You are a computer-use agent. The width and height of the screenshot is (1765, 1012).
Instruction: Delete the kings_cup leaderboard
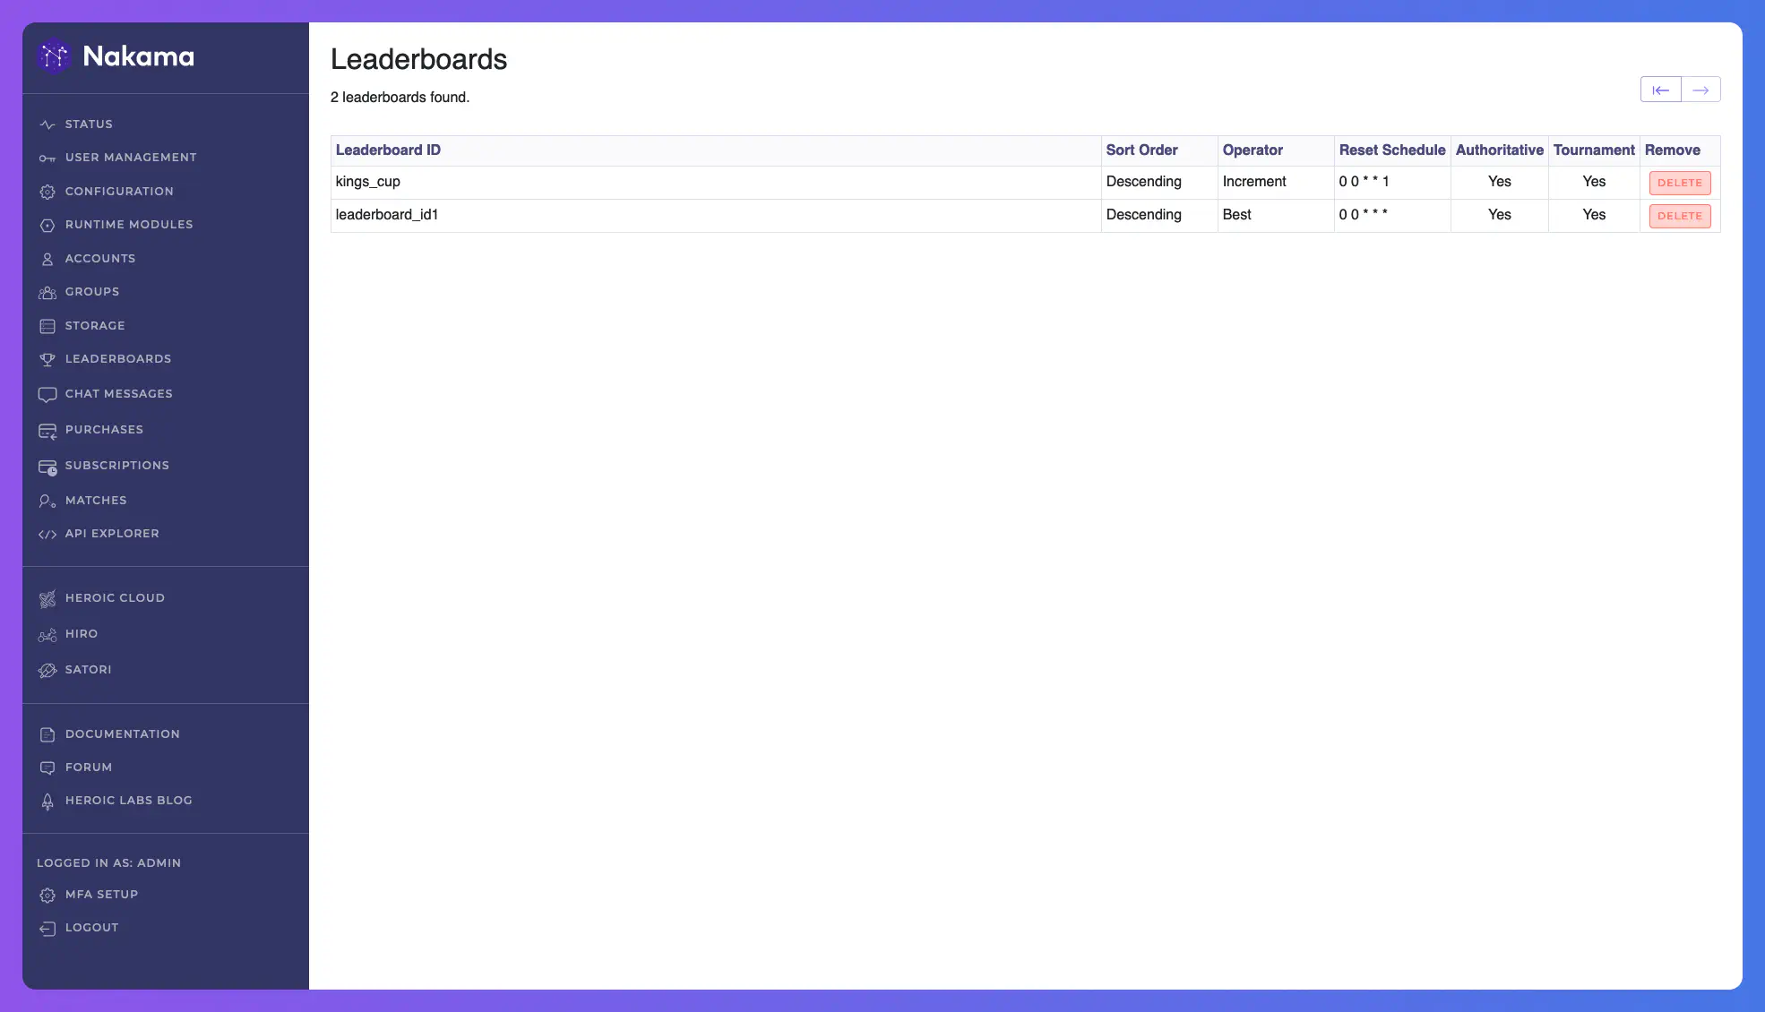[1679, 182]
